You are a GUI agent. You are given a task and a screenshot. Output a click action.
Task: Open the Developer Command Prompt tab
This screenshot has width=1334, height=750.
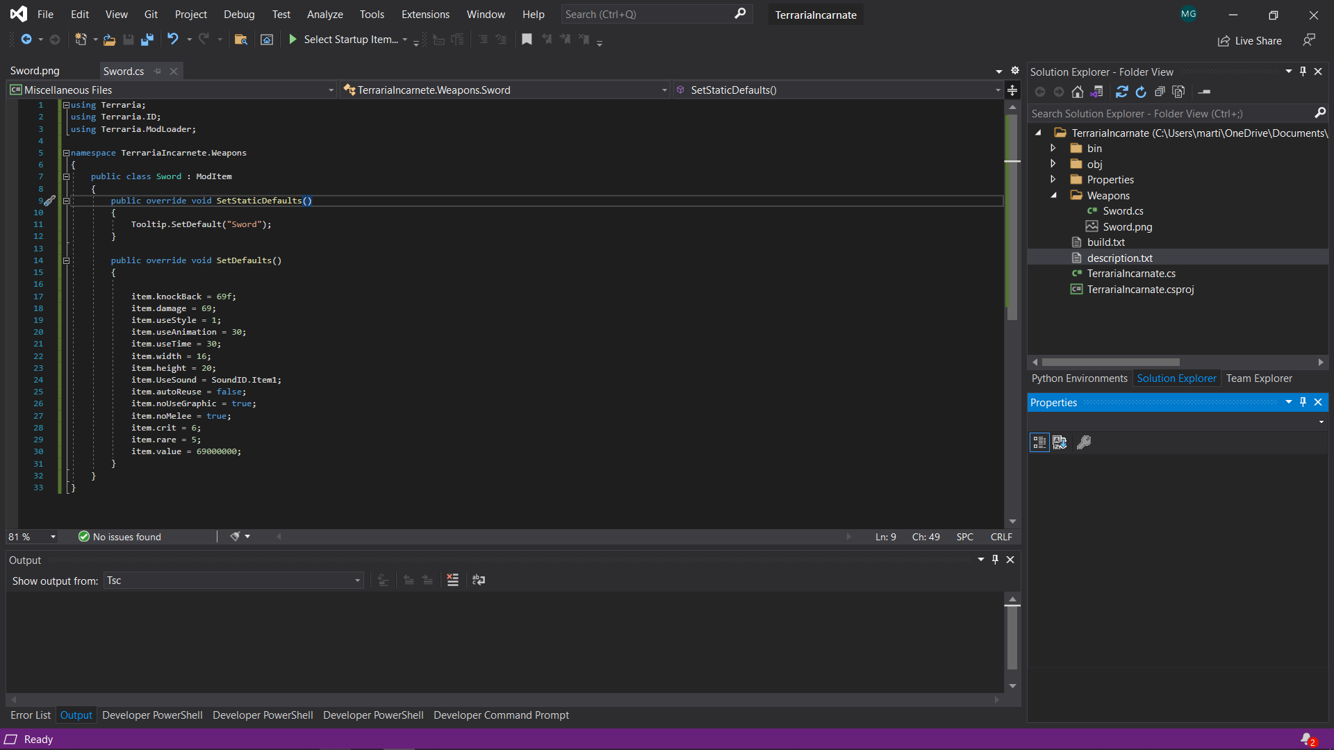[501, 715]
